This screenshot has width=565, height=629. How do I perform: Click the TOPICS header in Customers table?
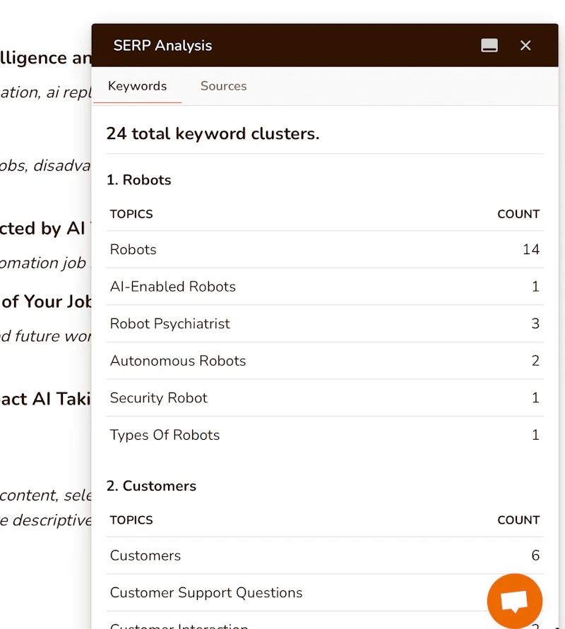131,520
